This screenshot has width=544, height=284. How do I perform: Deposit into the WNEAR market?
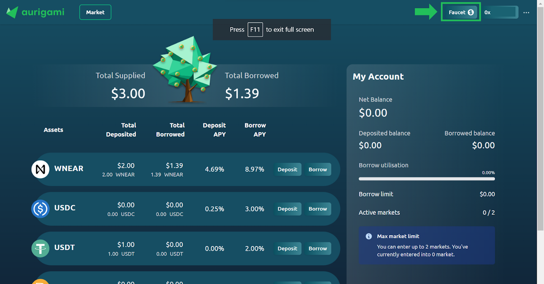pos(287,169)
